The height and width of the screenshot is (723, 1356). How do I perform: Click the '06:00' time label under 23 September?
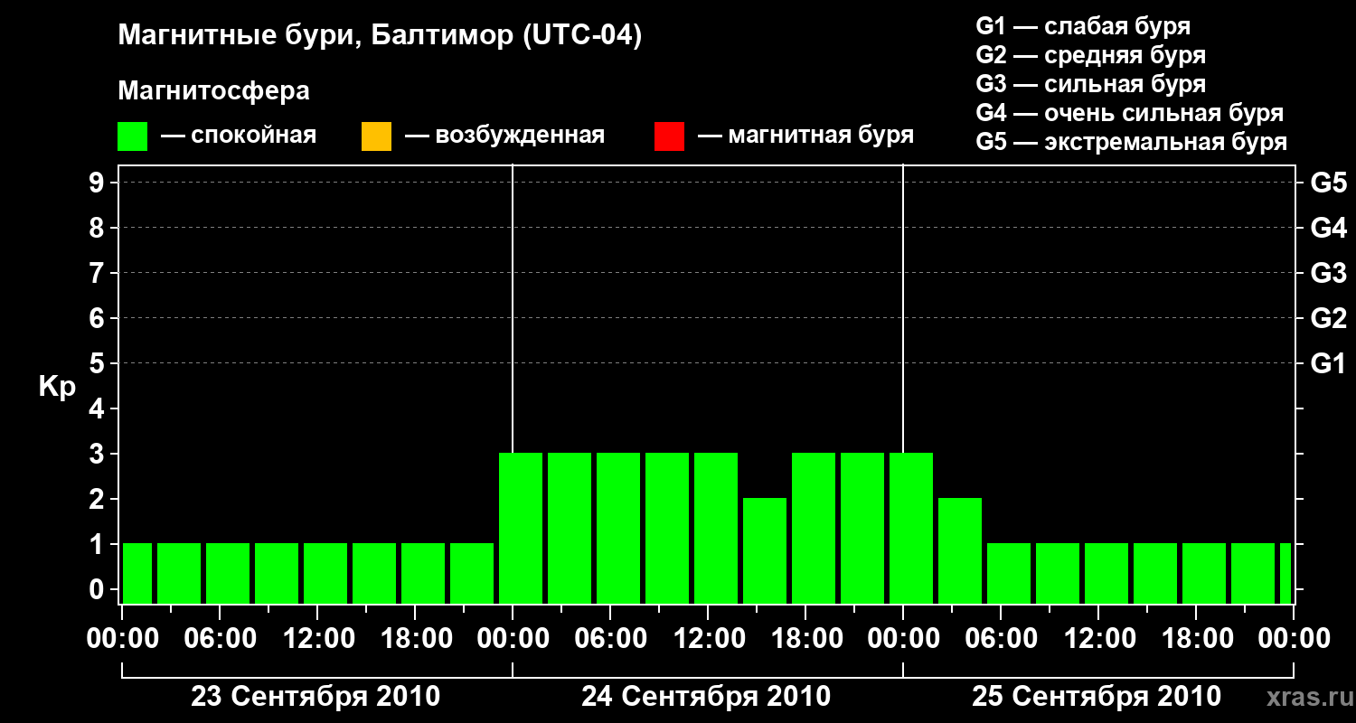pyautogui.click(x=221, y=639)
